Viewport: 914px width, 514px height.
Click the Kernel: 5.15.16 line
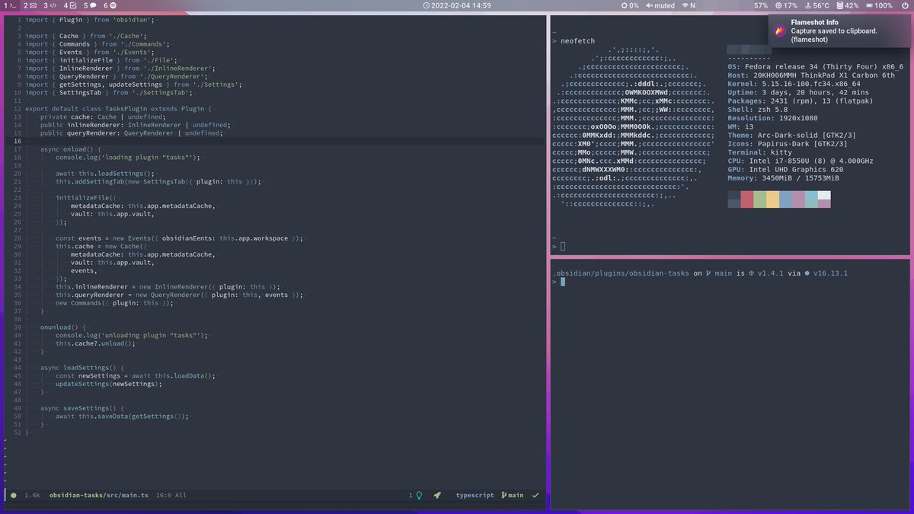[794, 84]
